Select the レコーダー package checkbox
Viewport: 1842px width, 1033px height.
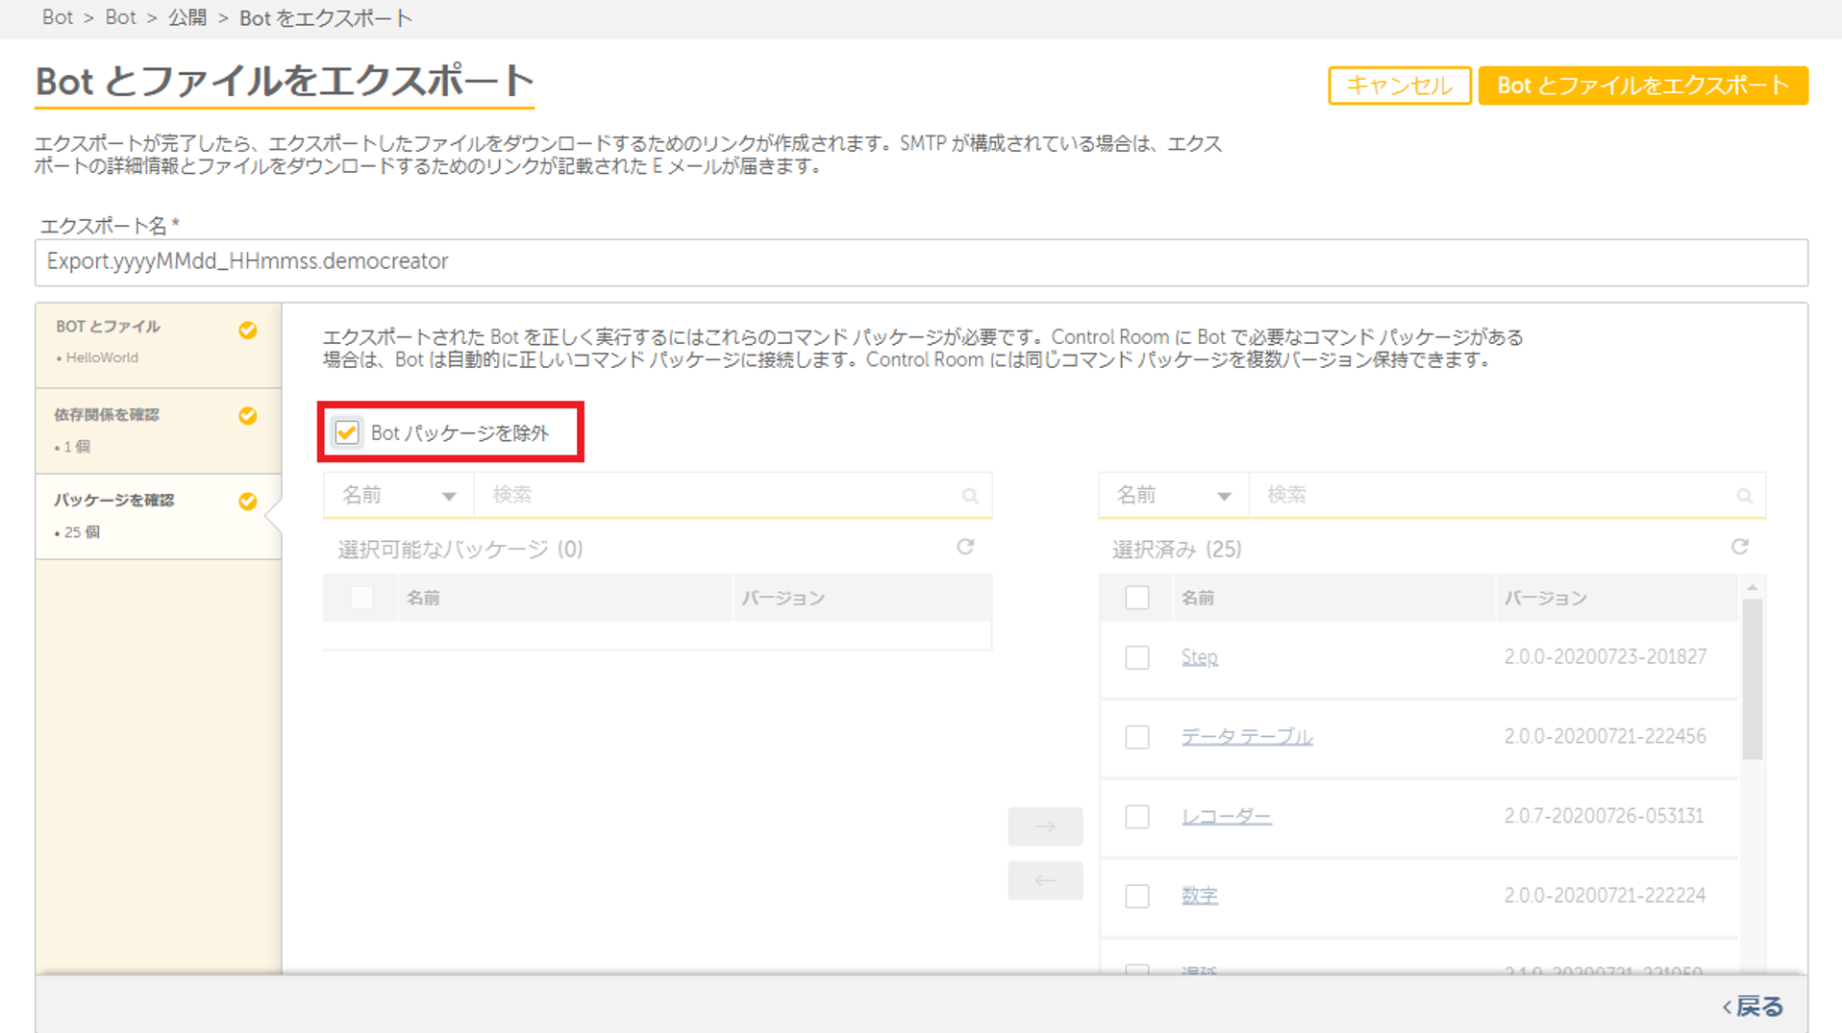(x=1137, y=817)
